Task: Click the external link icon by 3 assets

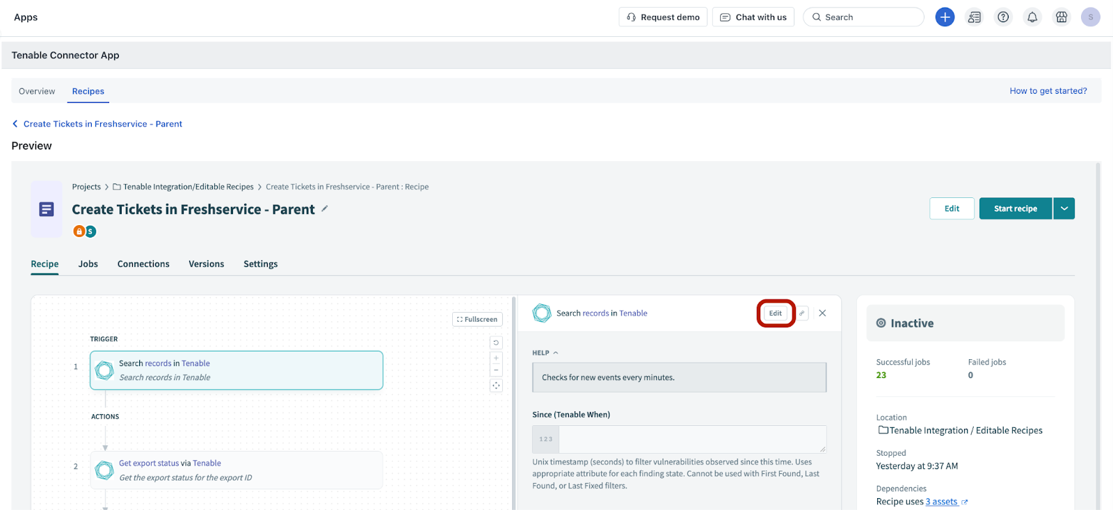Action: [x=964, y=502]
